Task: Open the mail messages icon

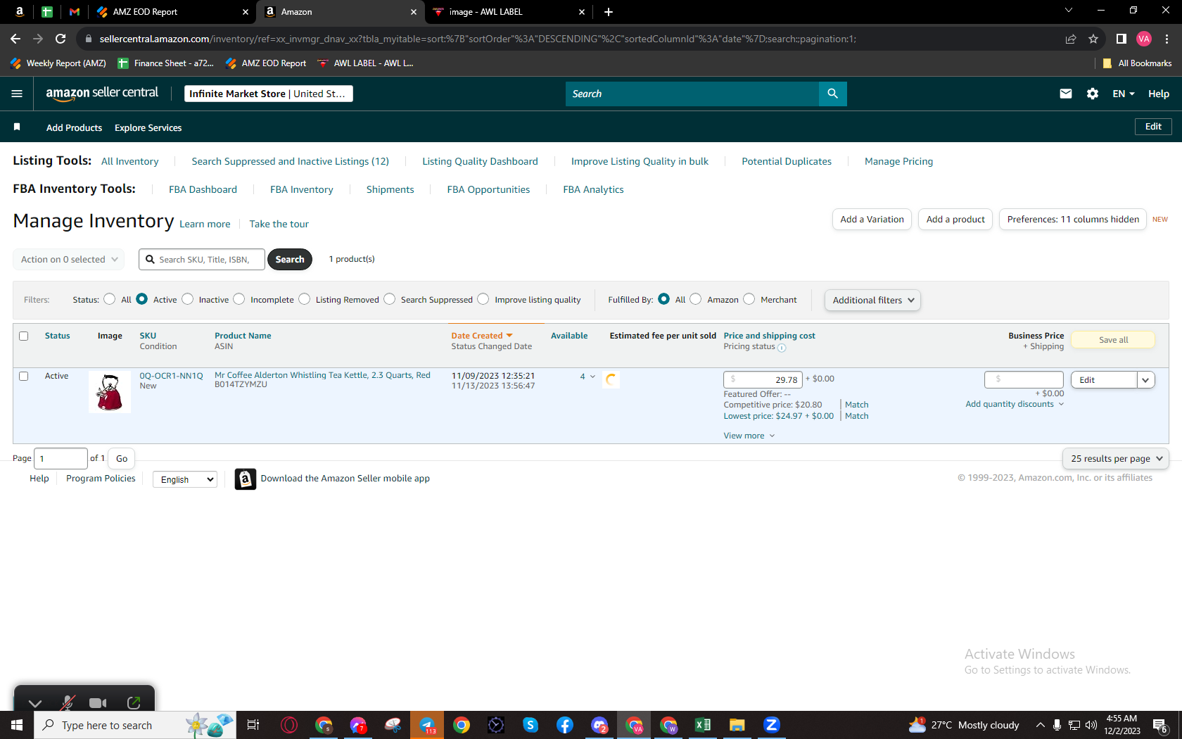Action: (x=1066, y=94)
